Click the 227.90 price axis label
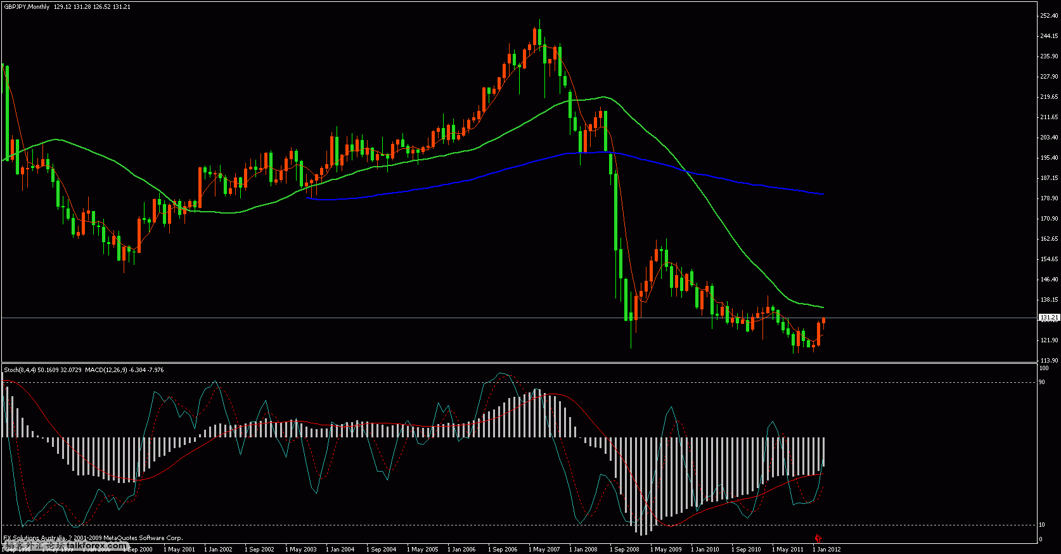 tap(1049, 77)
